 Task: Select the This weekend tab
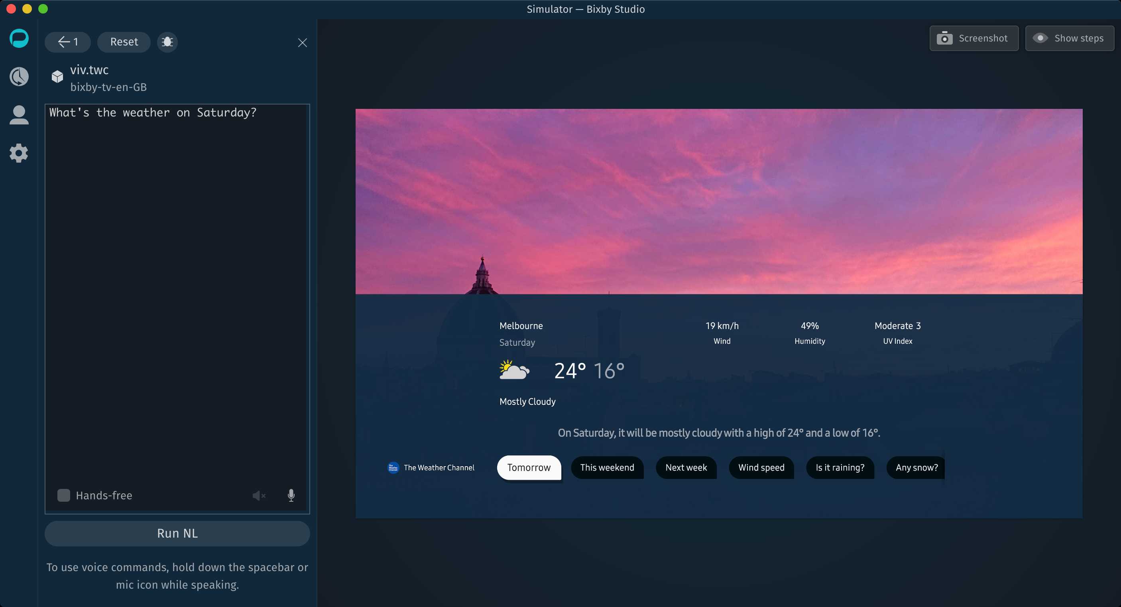(607, 467)
